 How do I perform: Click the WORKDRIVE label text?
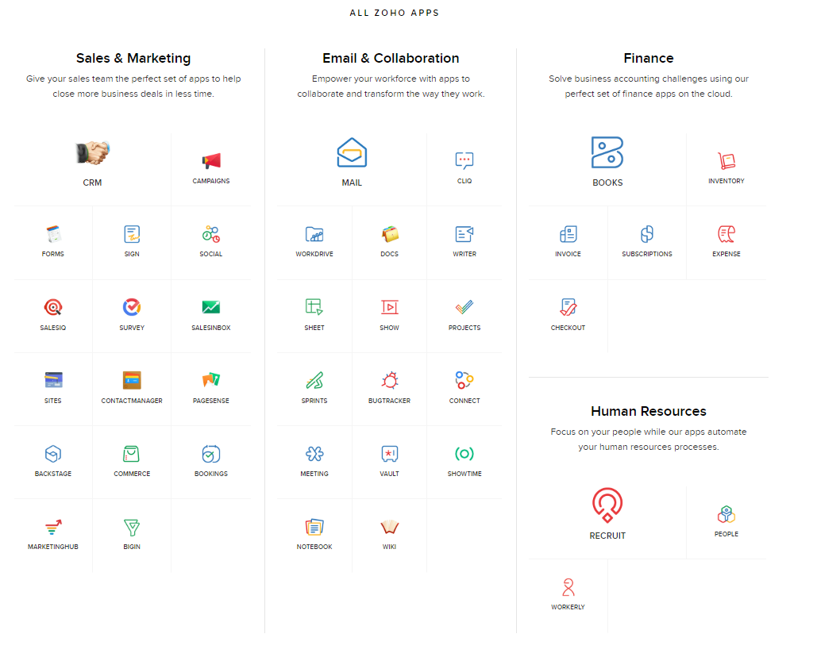click(314, 254)
